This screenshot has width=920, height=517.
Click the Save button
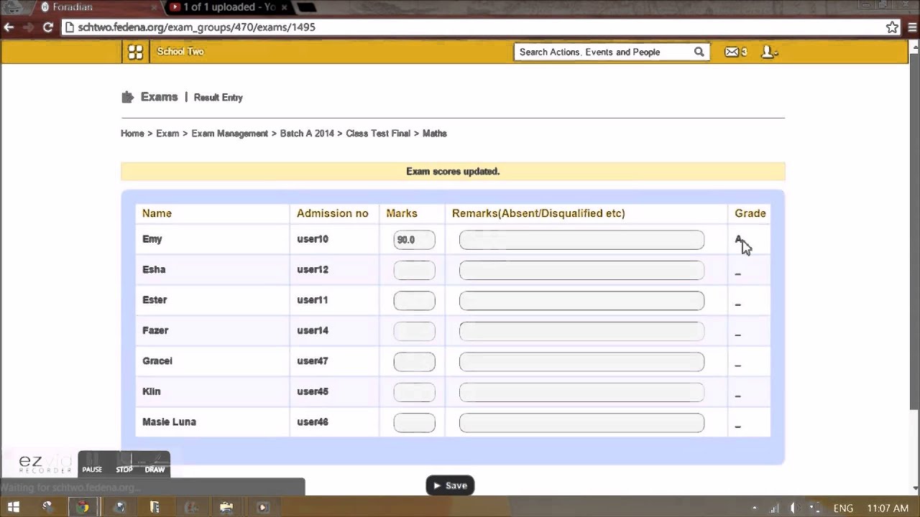[x=450, y=485]
